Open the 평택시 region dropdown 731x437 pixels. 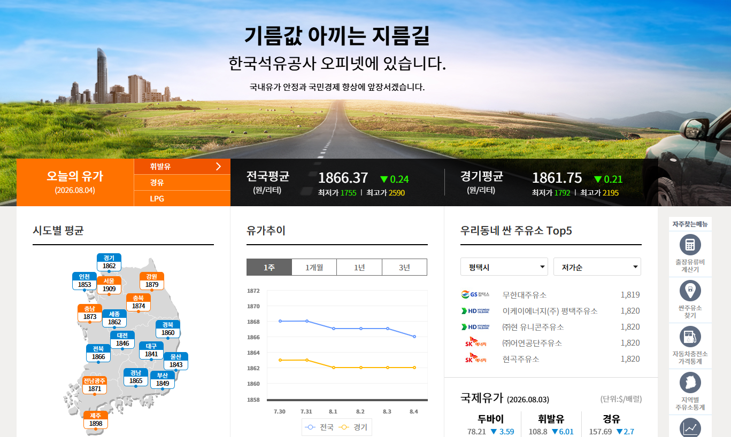pyautogui.click(x=504, y=267)
